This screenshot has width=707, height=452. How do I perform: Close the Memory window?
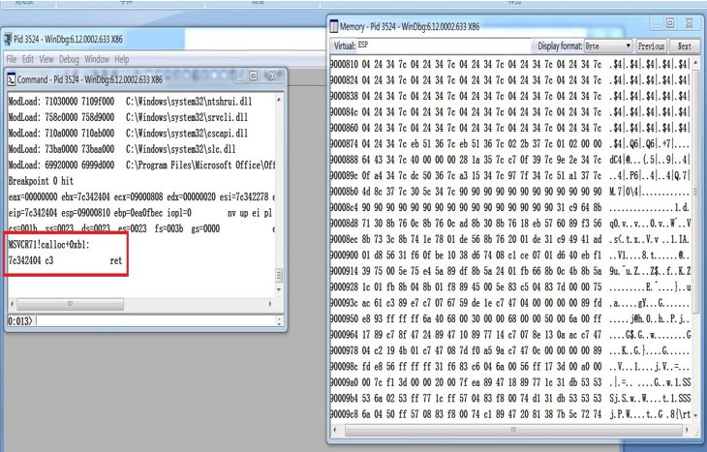coord(689,23)
